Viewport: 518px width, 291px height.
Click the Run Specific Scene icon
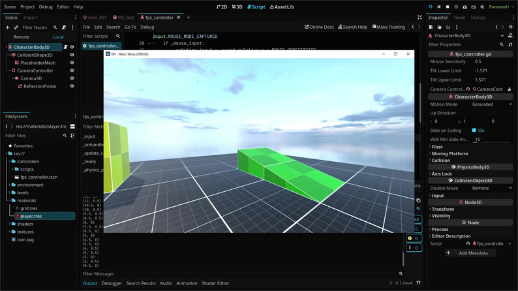474,7
